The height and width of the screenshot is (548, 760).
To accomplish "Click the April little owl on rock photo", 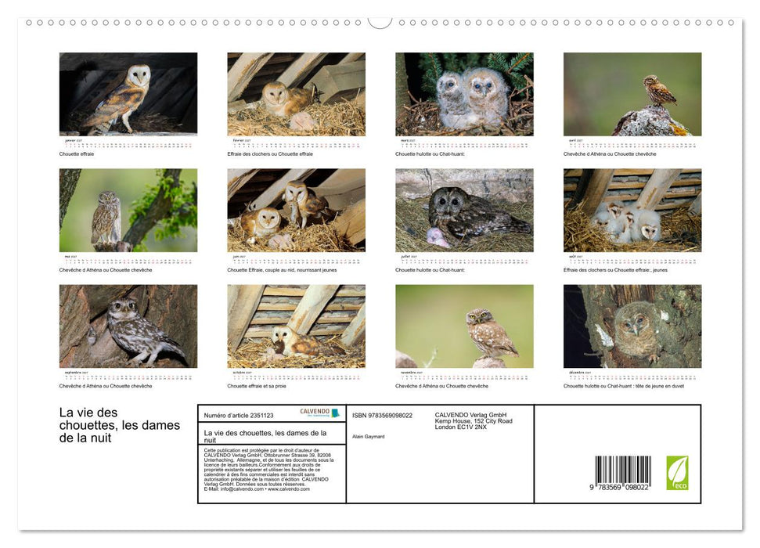I will pyautogui.click(x=632, y=94).
